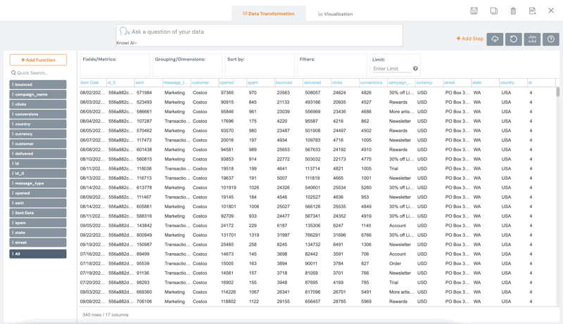Click the PDF export icon
The width and height of the screenshot is (563, 324).
pyautogui.click(x=532, y=11)
